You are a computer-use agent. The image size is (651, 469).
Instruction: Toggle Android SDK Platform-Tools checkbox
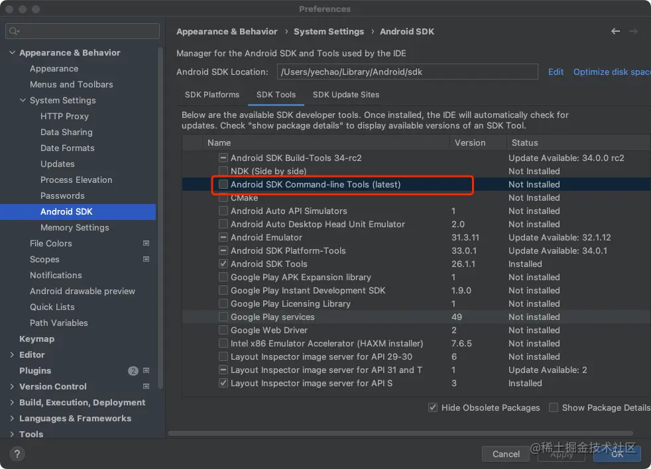(223, 250)
